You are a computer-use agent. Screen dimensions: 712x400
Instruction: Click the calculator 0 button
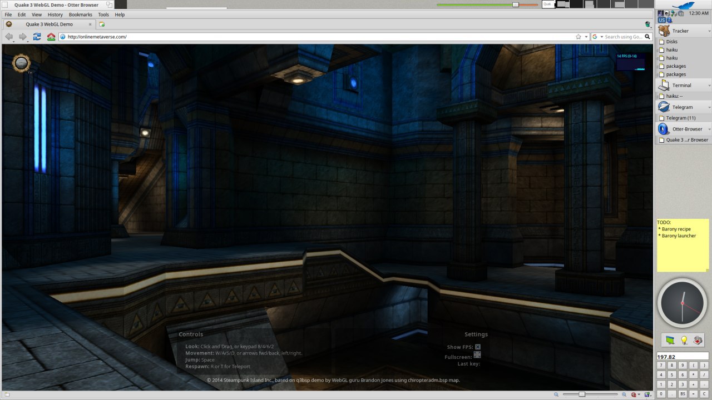[x=661, y=393]
